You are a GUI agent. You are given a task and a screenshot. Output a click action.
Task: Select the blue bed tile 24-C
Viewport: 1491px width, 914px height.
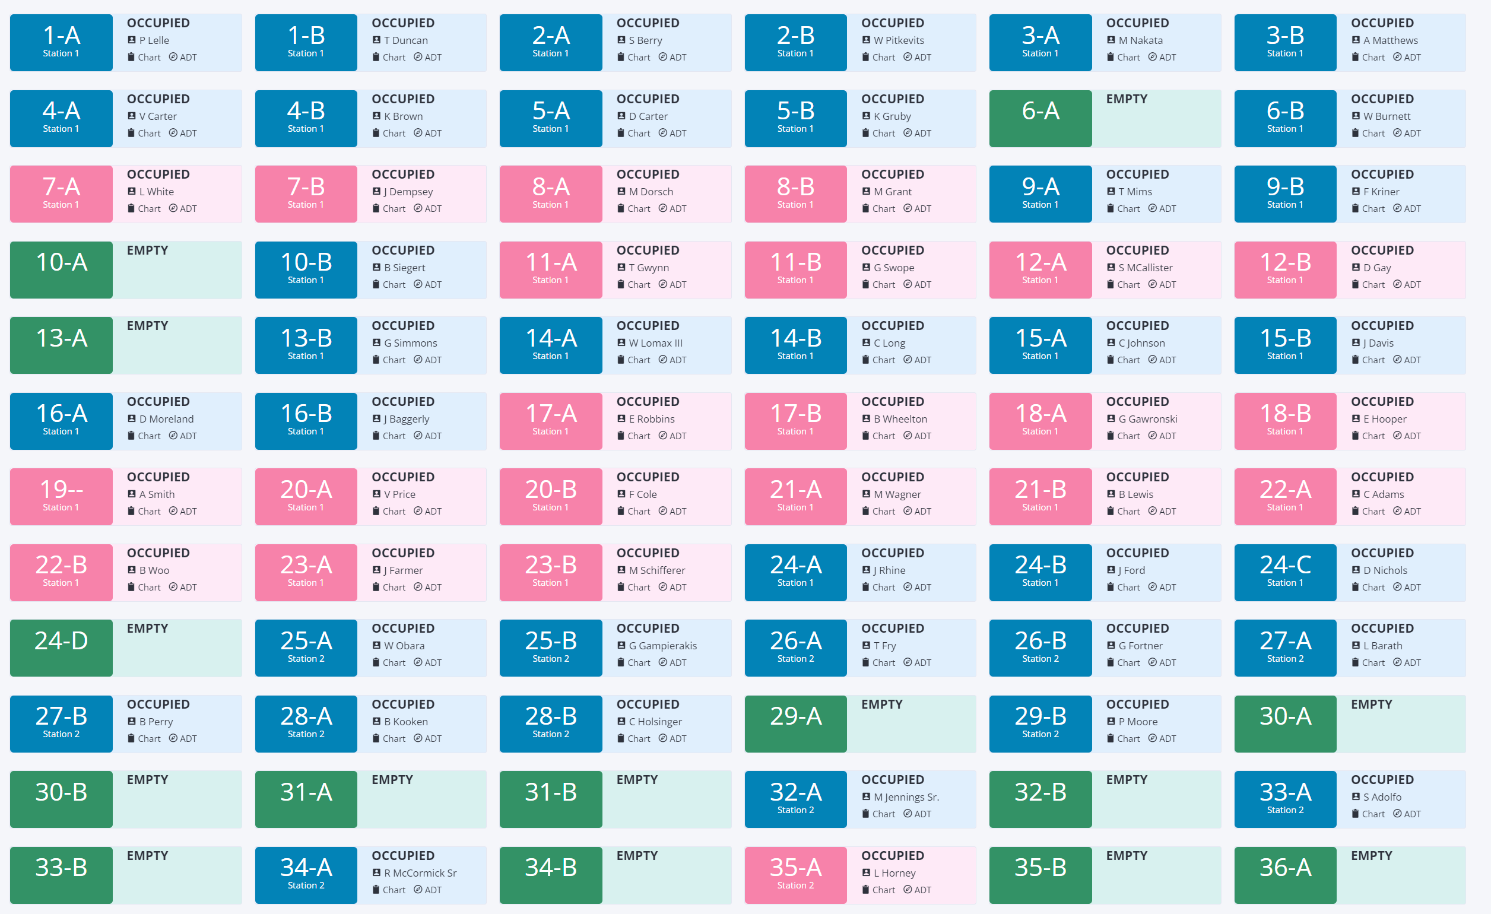1284,572
